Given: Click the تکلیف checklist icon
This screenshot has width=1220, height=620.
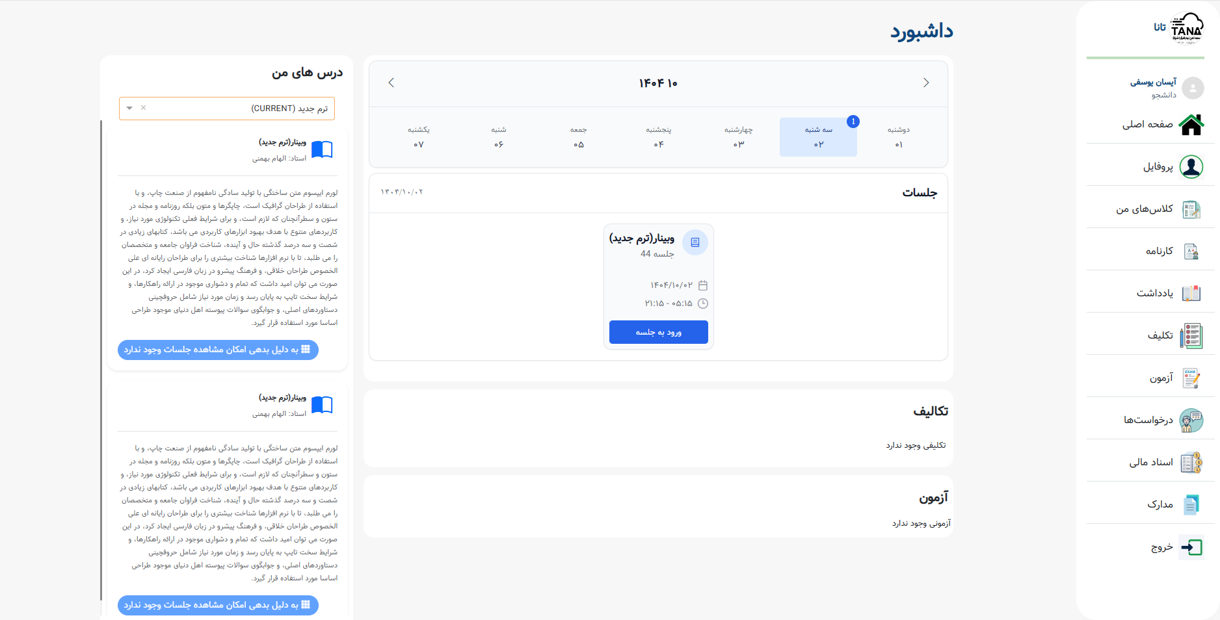Looking at the screenshot, I should tap(1191, 335).
